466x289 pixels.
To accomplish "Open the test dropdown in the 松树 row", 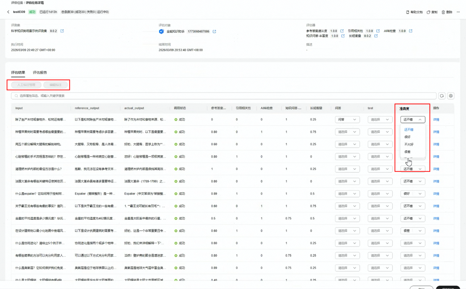I will coord(380,120).
